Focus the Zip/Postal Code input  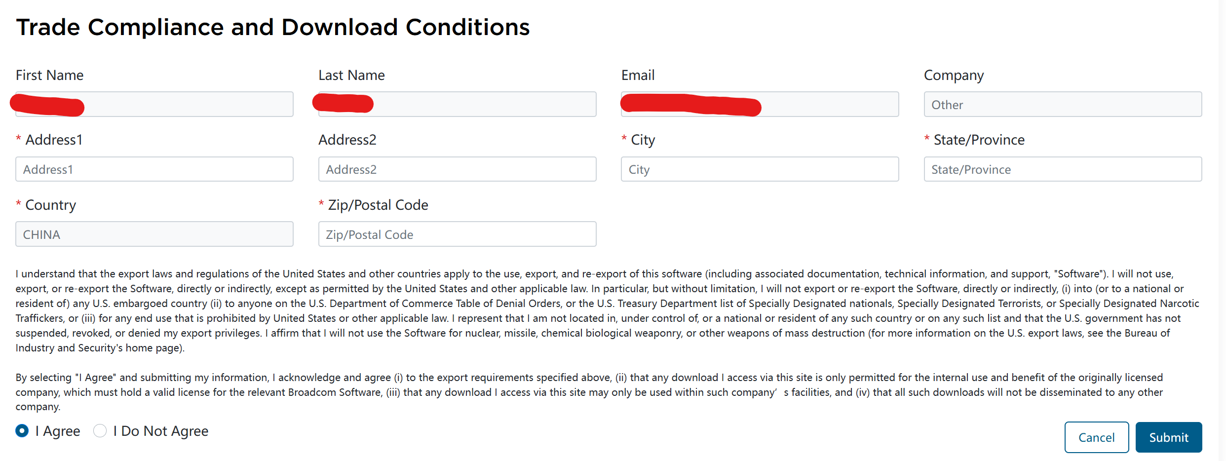pos(457,234)
